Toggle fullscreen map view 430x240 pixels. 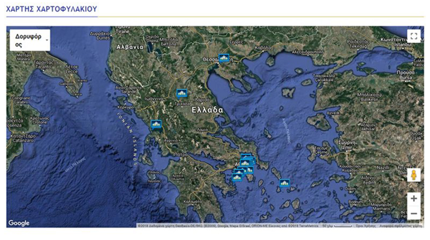(414, 36)
